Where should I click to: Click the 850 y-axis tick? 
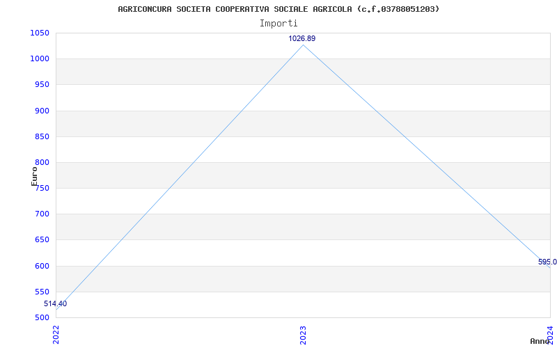click(42, 136)
